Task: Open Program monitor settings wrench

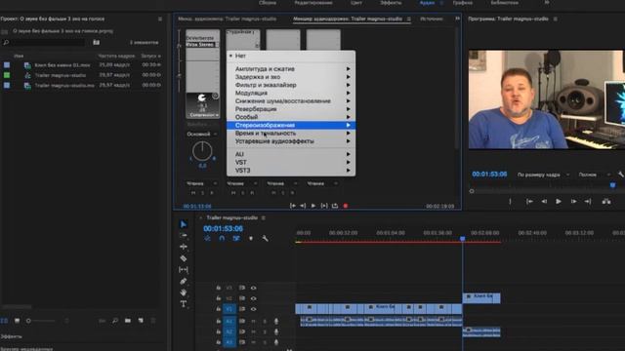Action: 621,175
